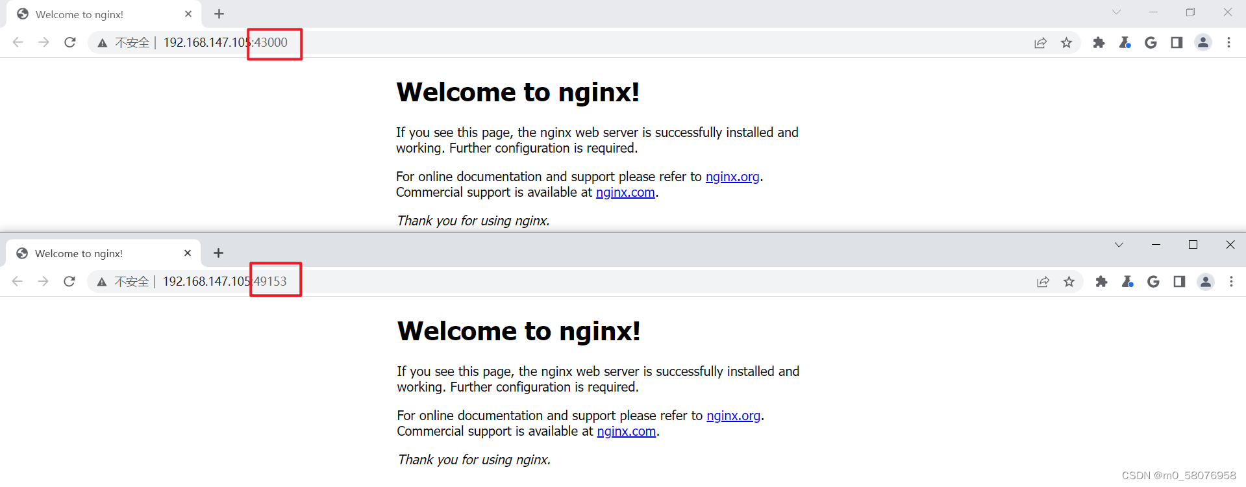
Task: Open the nginx.org link in the bottom window
Action: [x=733, y=416]
